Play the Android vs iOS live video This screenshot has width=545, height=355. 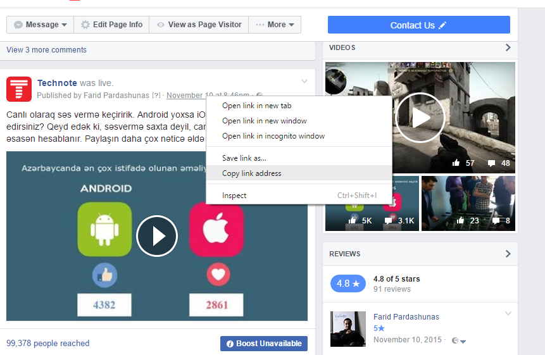pyautogui.click(x=157, y=236)
